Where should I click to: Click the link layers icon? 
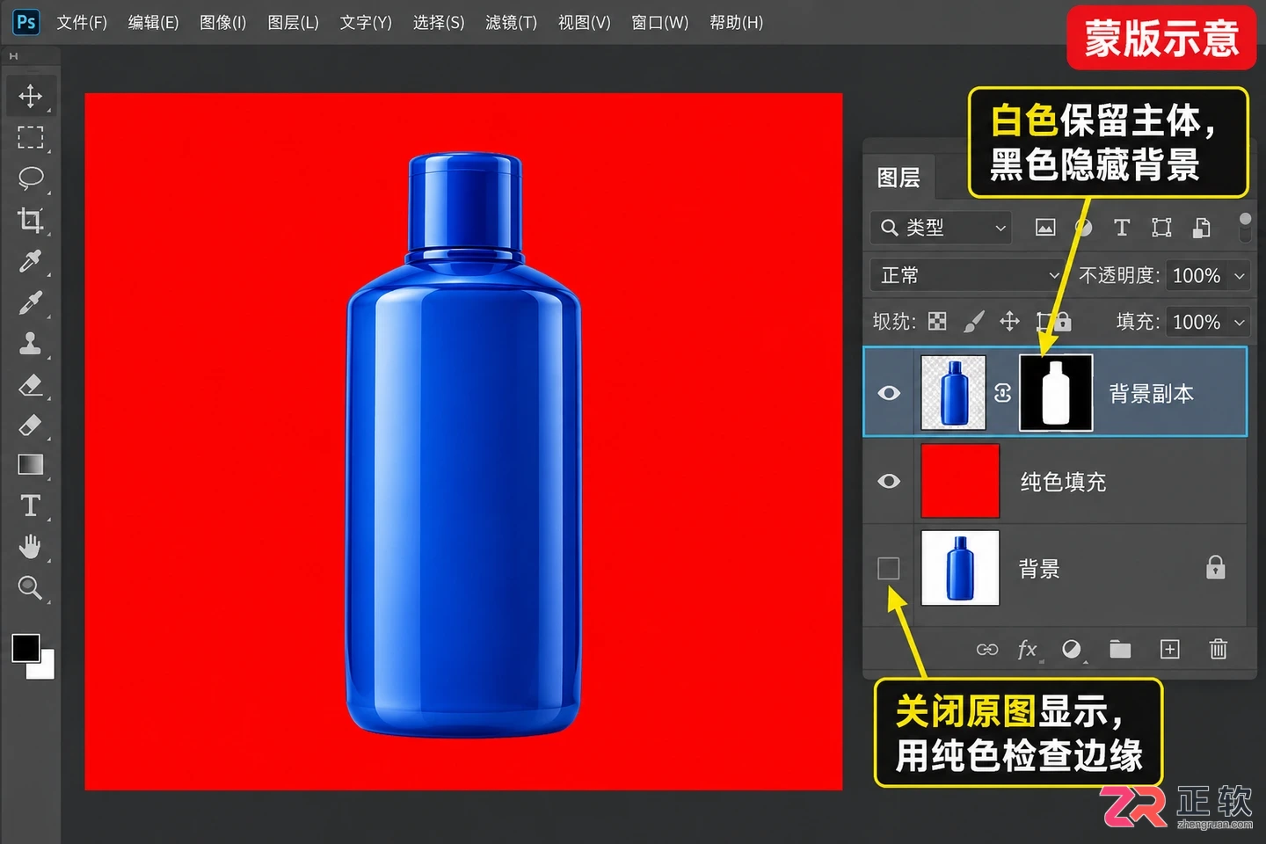click(987, 650)
